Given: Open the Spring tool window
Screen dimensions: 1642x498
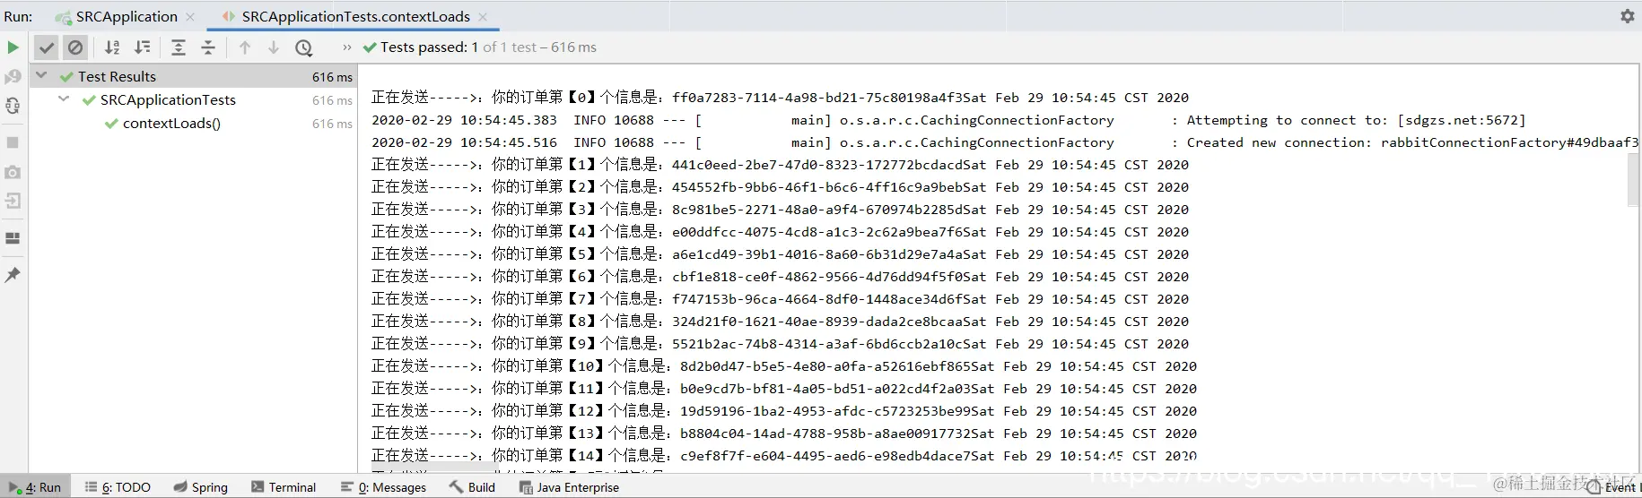Looking at the screenshot, I should [201, 487].
